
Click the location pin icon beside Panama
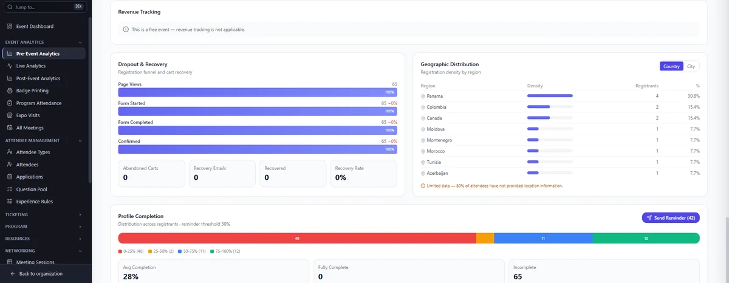tap(423, 96)
